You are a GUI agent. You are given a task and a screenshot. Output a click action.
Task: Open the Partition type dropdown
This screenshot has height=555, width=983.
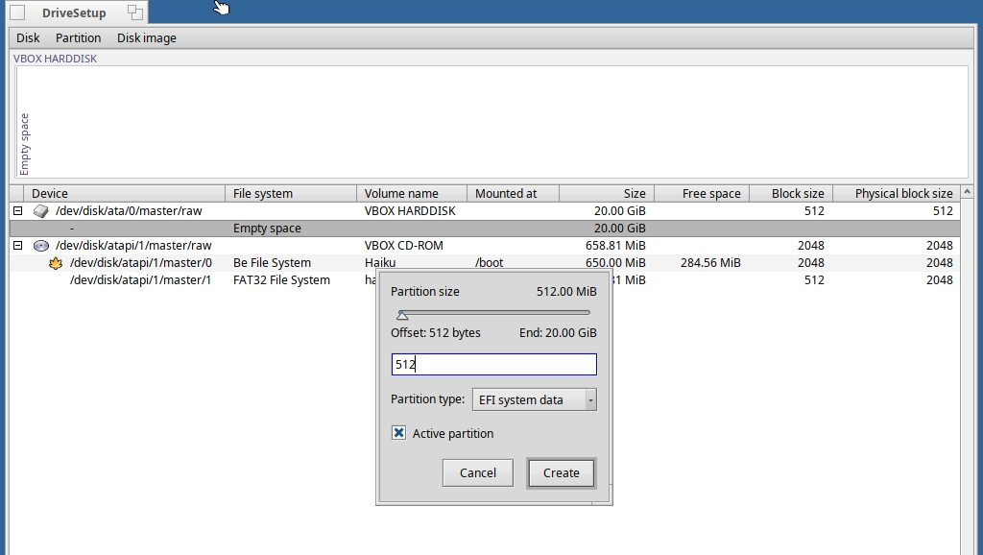534,399
